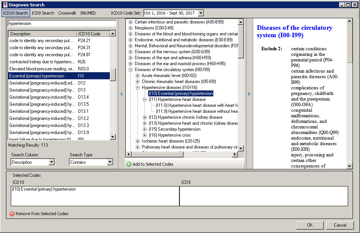Viewport: 360px width, 233px height.
Task: Select (I15) Secondary hypertension tree item
Action: [x=174, y=129]
